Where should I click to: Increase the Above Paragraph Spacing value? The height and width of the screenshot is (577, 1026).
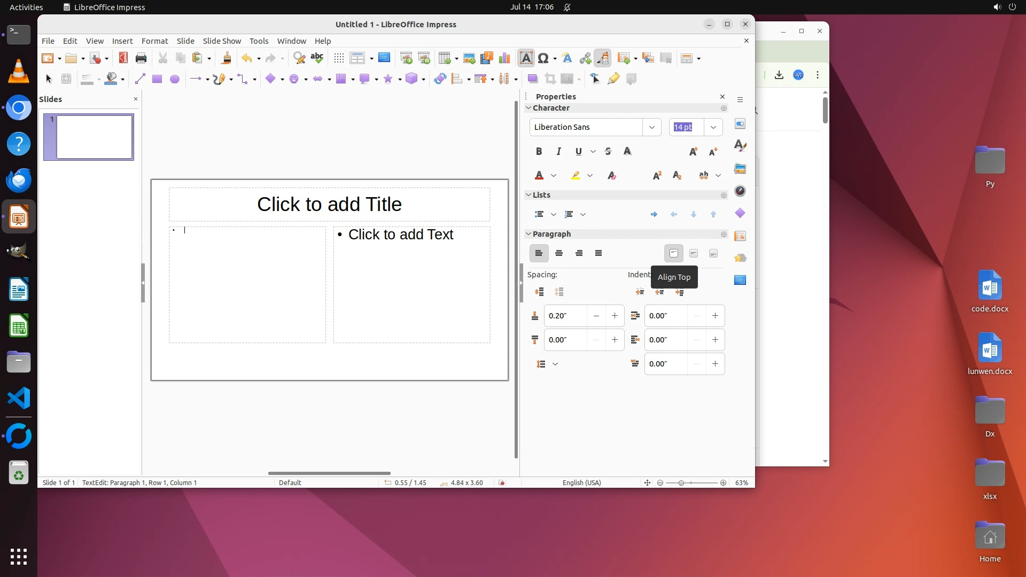tap(615, 316)
